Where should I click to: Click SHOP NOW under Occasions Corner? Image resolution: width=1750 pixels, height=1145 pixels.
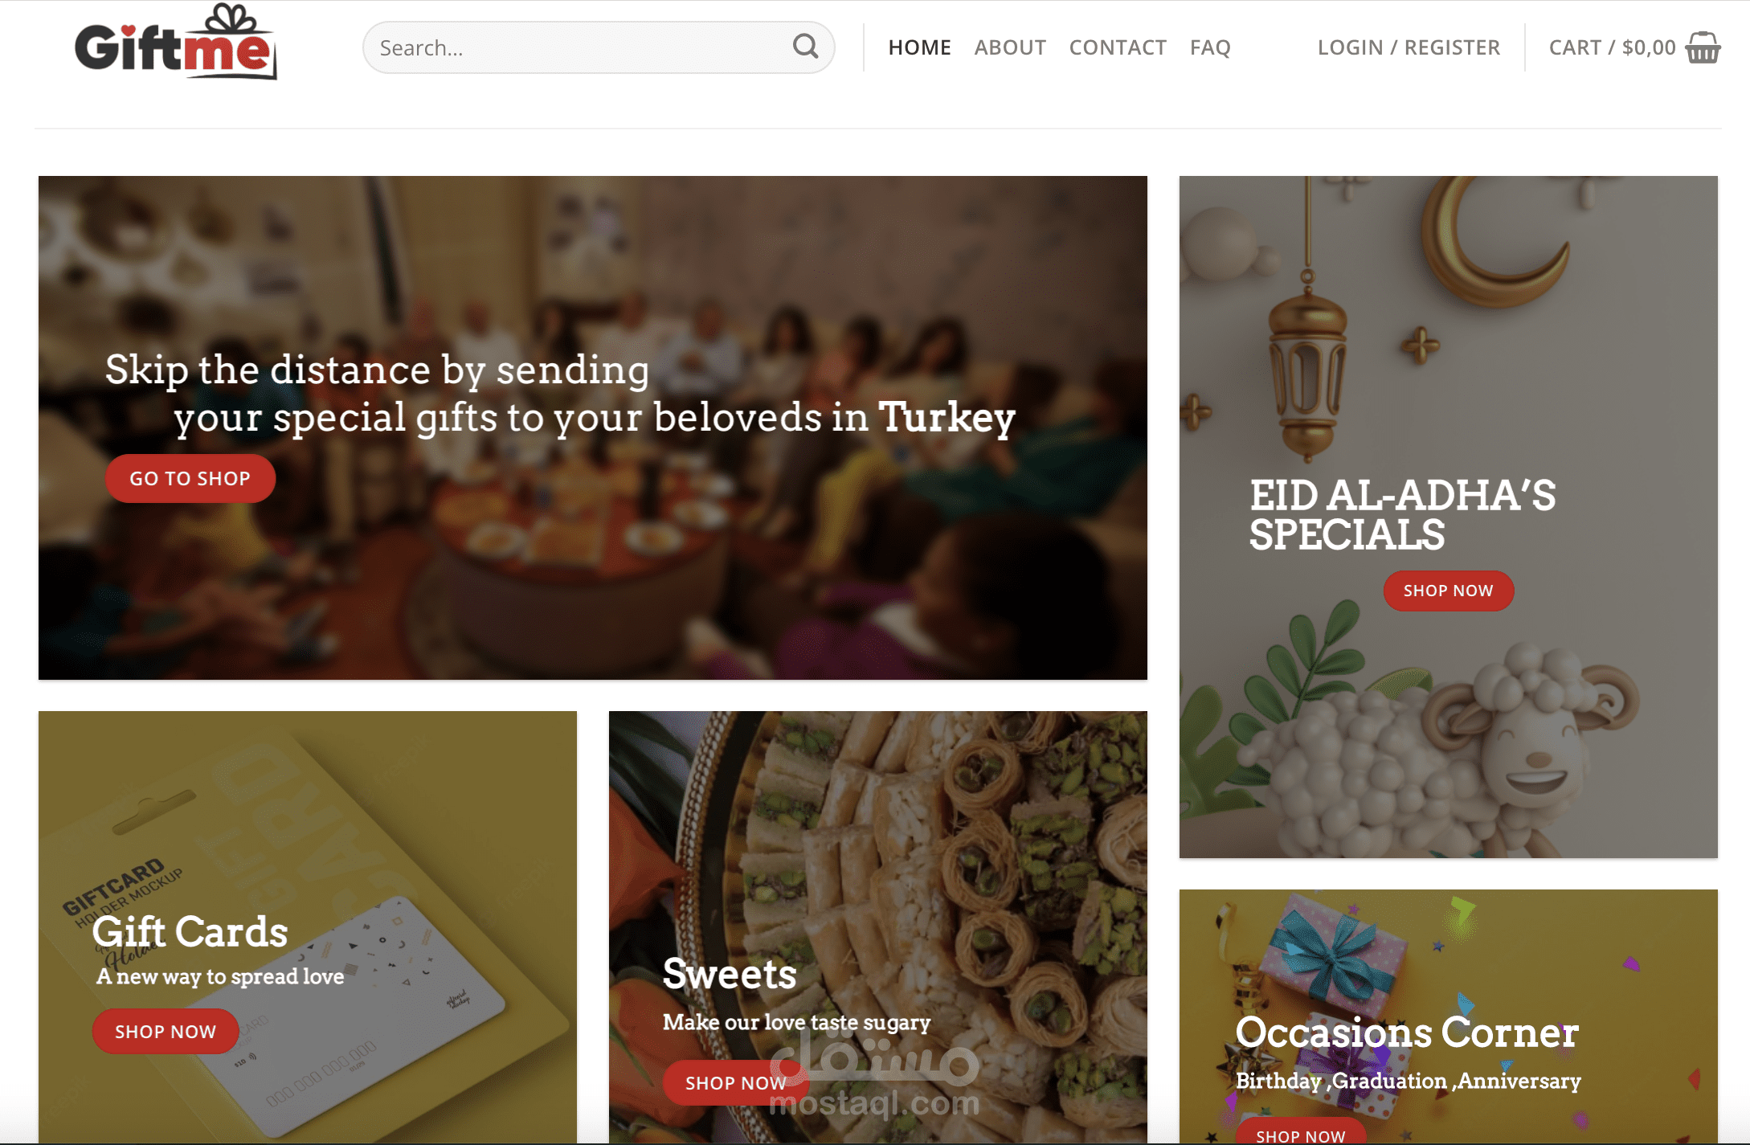[x=1300, y=1134]
